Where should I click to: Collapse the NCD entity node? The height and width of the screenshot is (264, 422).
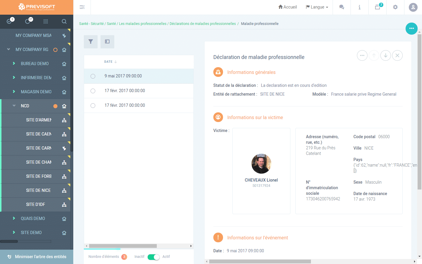pyautogui.click(x=14, y=106)
